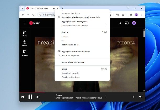
Task: Go back with browser back arrow
Action: 23,15
